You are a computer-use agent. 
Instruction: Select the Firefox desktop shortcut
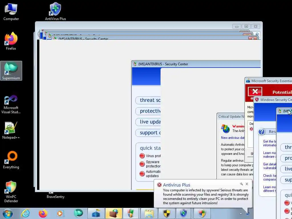pyautogui.click(x=11, y=41)
